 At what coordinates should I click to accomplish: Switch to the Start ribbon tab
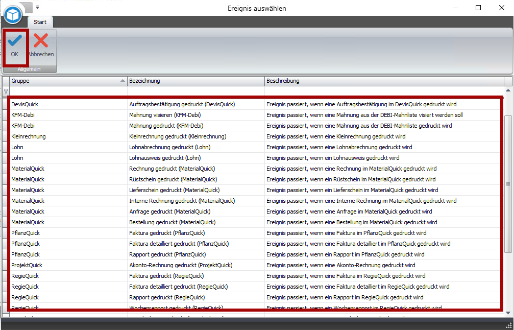(x=40, y=22)
